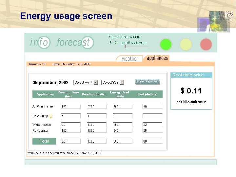Open the forecast section
236x177 pixels.
point(75,42)
